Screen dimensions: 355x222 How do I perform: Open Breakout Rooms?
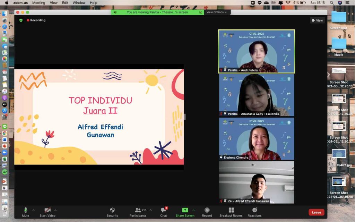click(x=231, y=210)
